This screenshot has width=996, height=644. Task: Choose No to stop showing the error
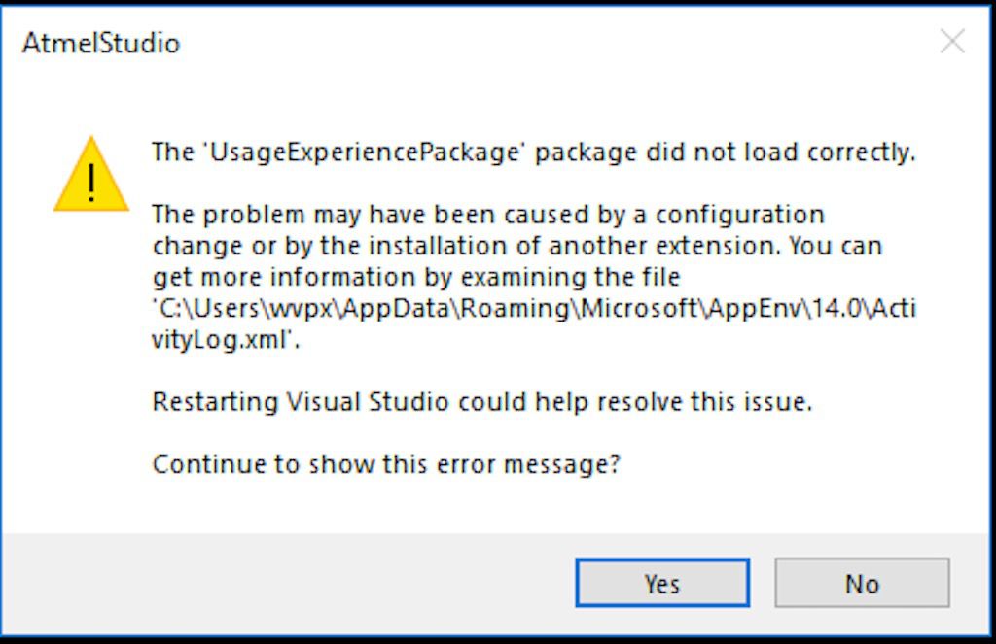pos(862,583)
